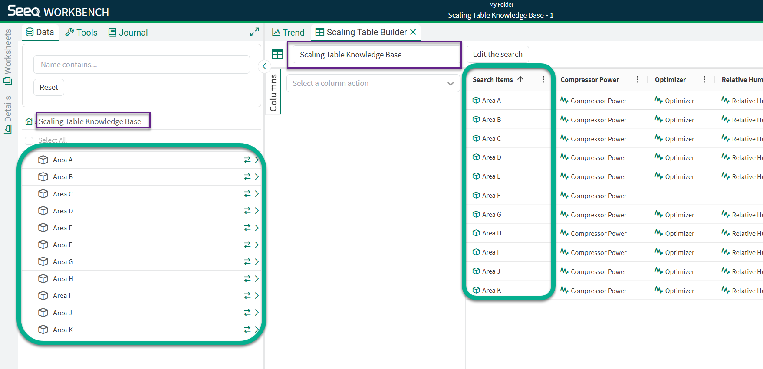Open the Select a column action dropdown

click(x=373, y=83)
